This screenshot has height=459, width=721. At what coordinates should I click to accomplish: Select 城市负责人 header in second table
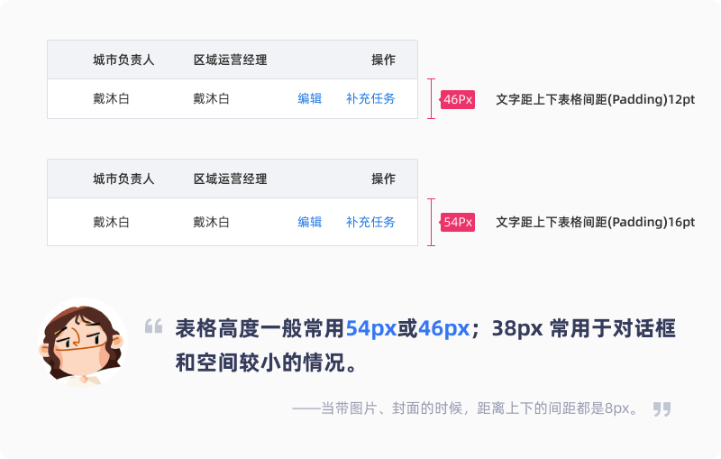pyautogui.click(x=123, y=179)
